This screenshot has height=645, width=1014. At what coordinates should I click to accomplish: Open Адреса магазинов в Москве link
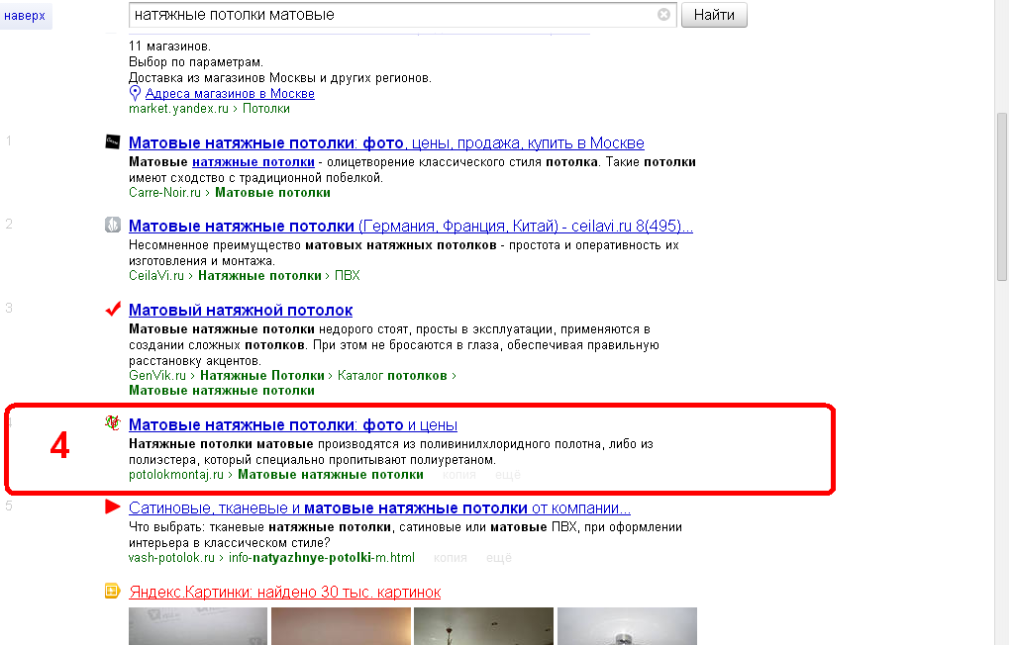coord(230,94)
